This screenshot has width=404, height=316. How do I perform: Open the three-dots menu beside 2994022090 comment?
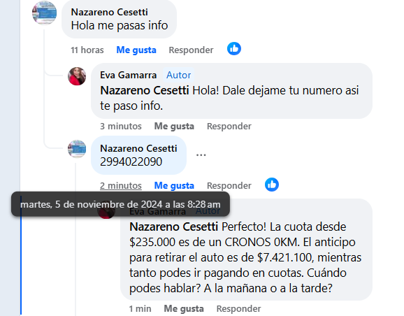click(201, 155)
